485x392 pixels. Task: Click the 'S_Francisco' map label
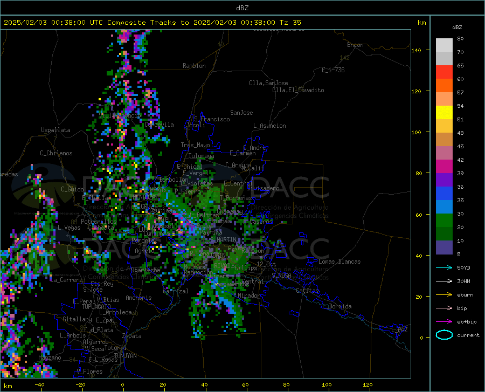pos(212,119)
